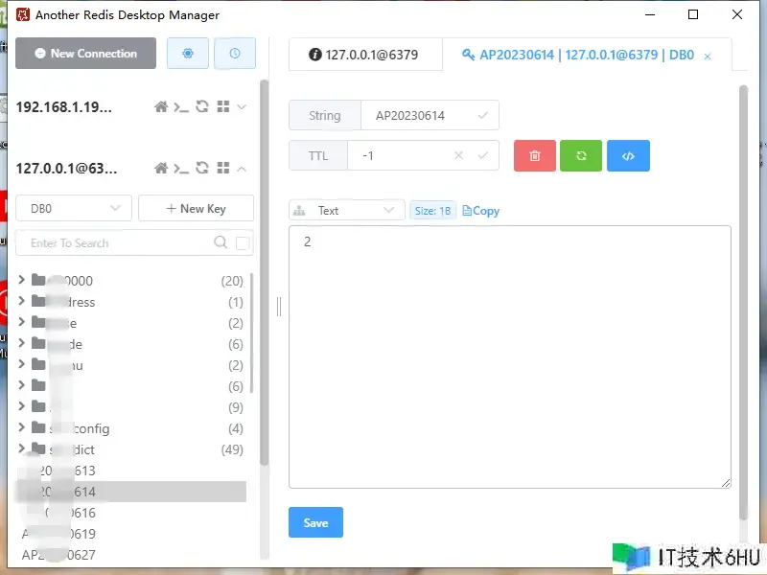Switch to the 127.0.0.1@6379 info tab
This screenshot has height=575, width=767.
coord(364,55)
